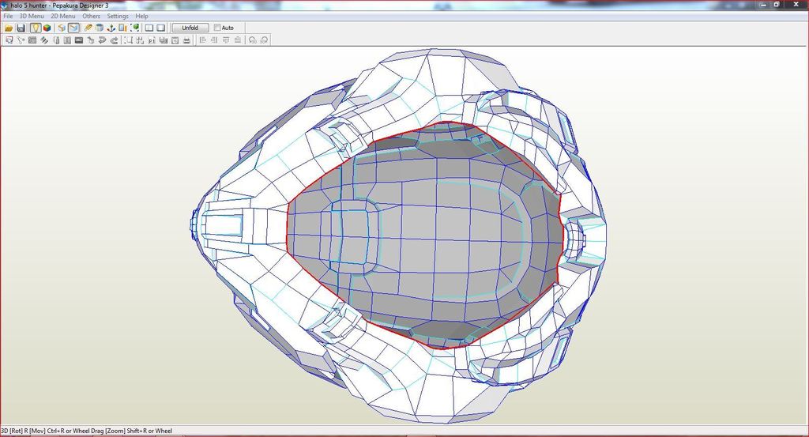Open the Others menu

coord(92,16)
